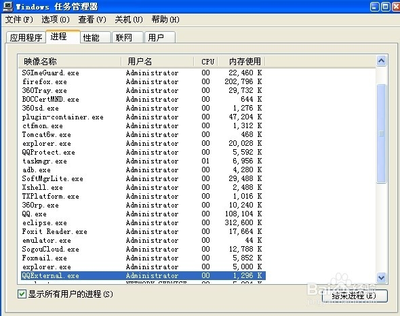Screen dimensions: 400x316
Task: Select the eclipse.exe process
Action: click(142, 222)
